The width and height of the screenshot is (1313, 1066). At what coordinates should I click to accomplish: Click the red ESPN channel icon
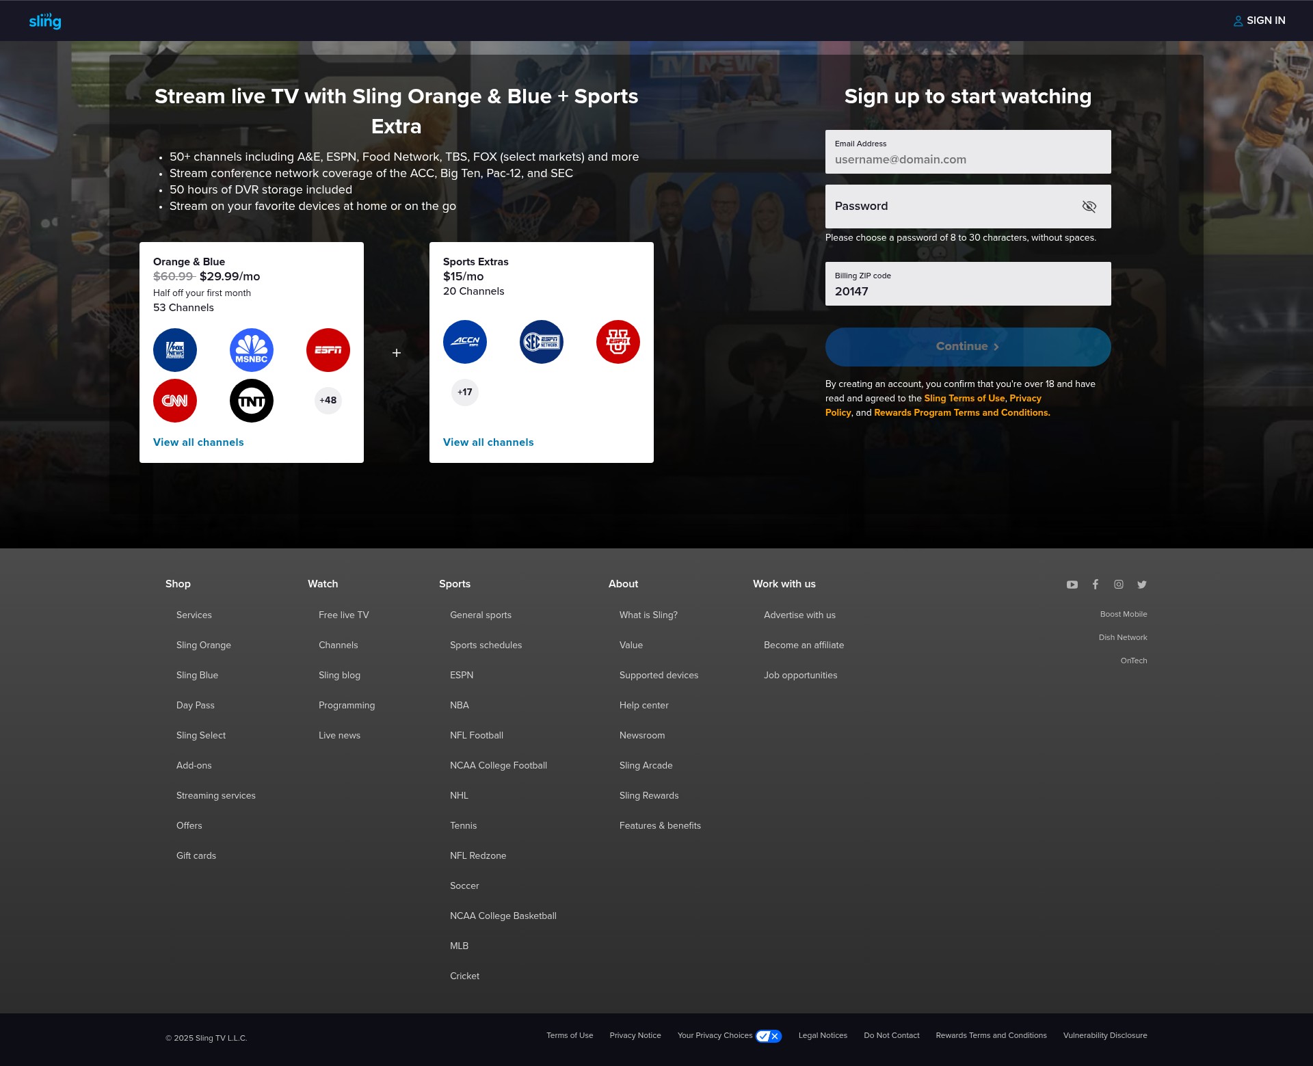coord(328,350)
